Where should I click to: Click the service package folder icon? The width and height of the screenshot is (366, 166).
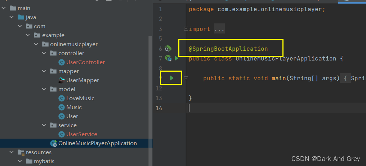[x=53, y=125]
